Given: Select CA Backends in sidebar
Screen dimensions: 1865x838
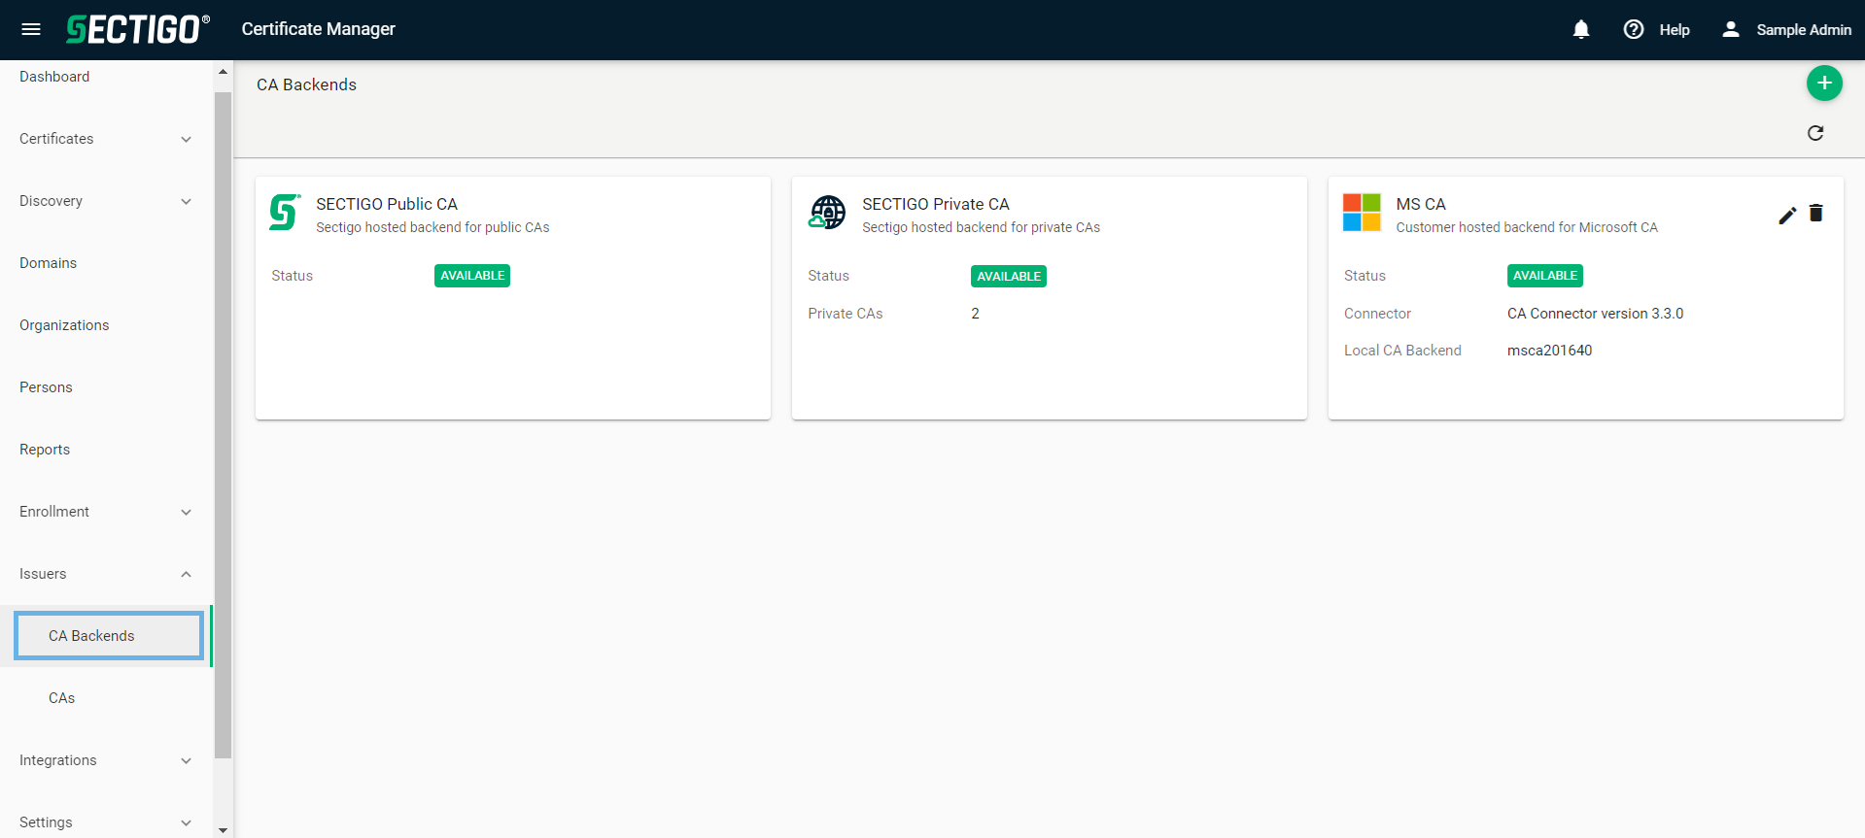Looking at the screenshot, I should [108, 635].
